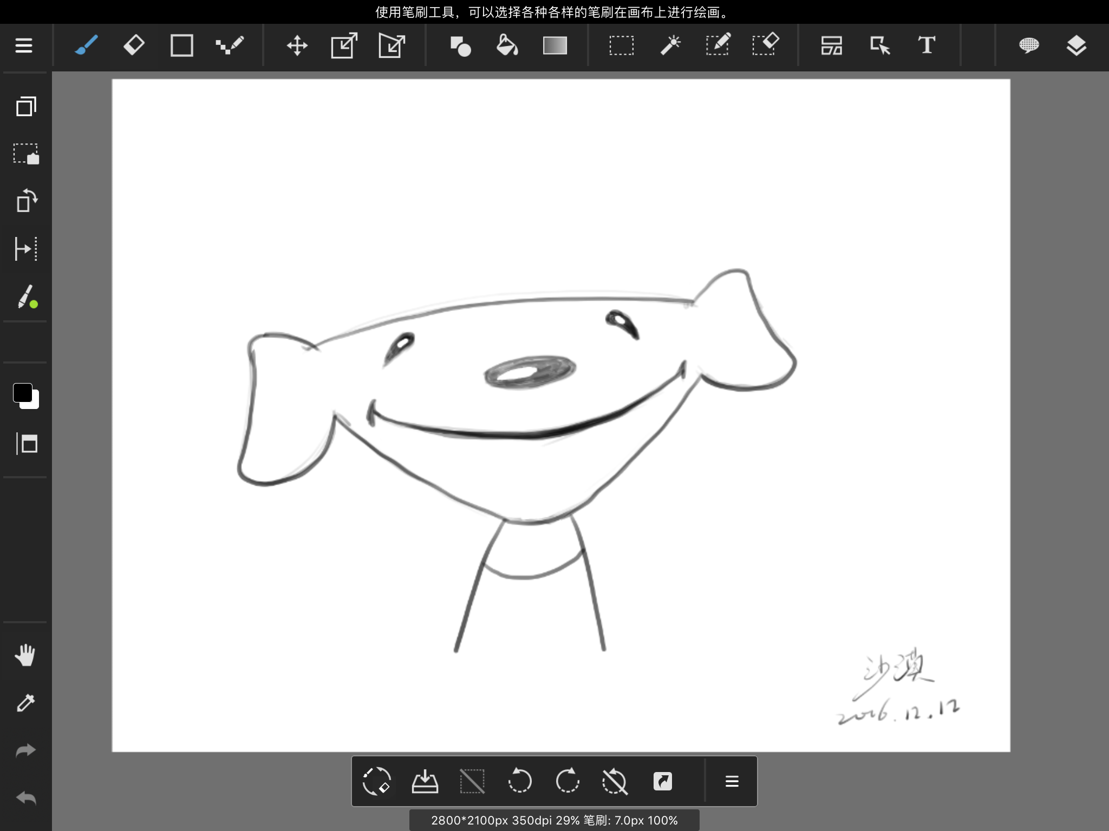1109x831 pixels.
Task: Open the speech bubble material panel
Action: click(1029, 45)
